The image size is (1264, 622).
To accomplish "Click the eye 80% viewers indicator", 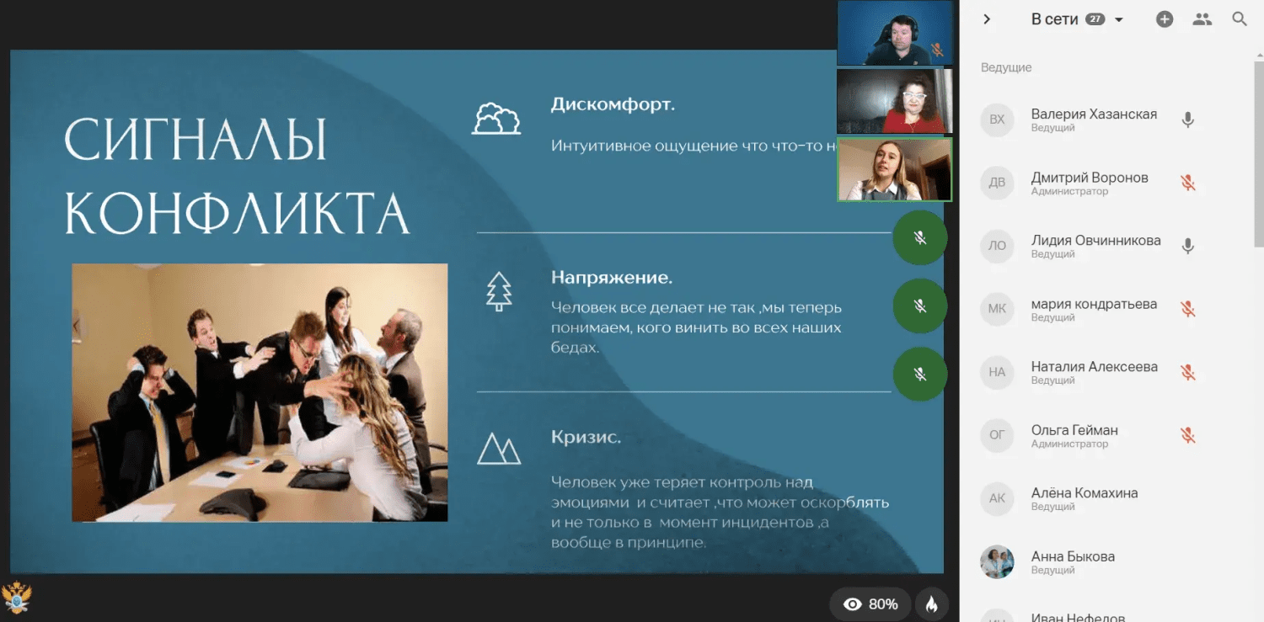I will (x=870, y=604).
